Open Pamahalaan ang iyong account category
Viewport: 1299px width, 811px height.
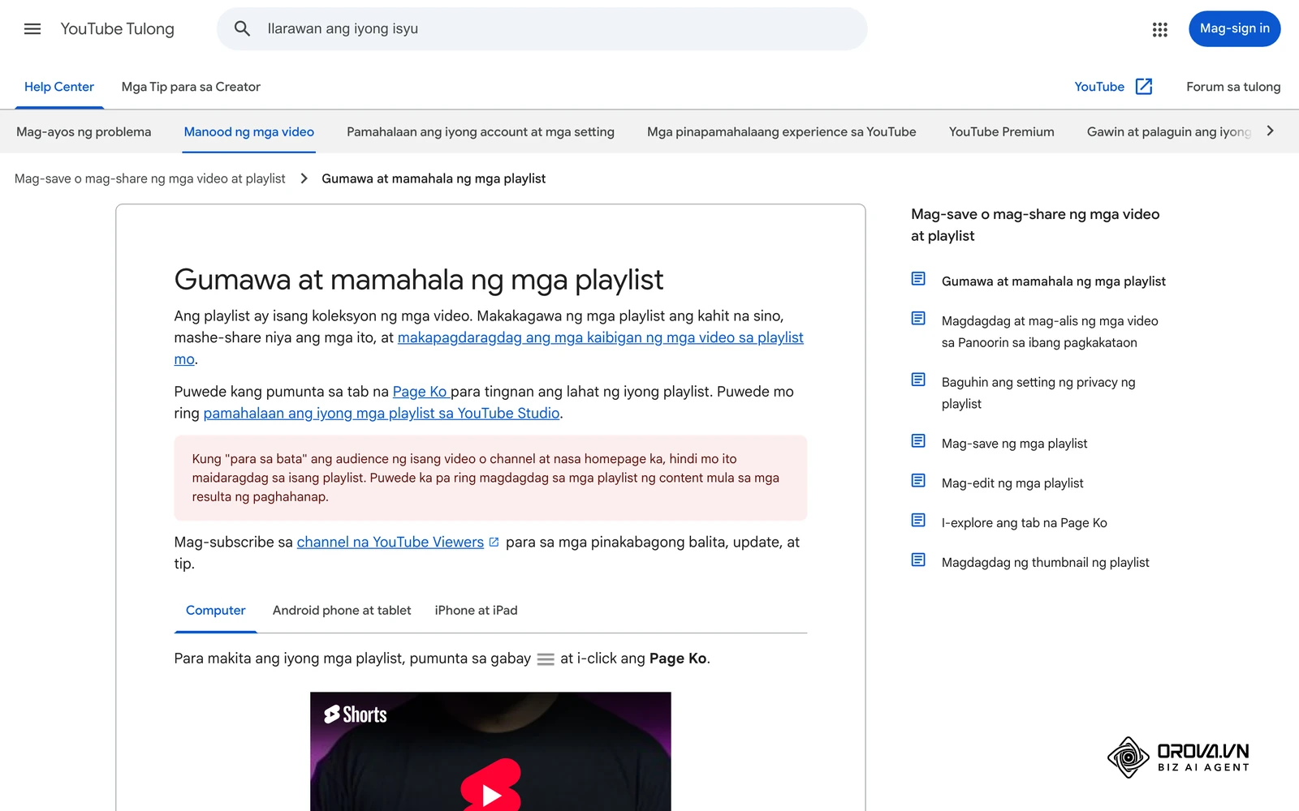481,131
